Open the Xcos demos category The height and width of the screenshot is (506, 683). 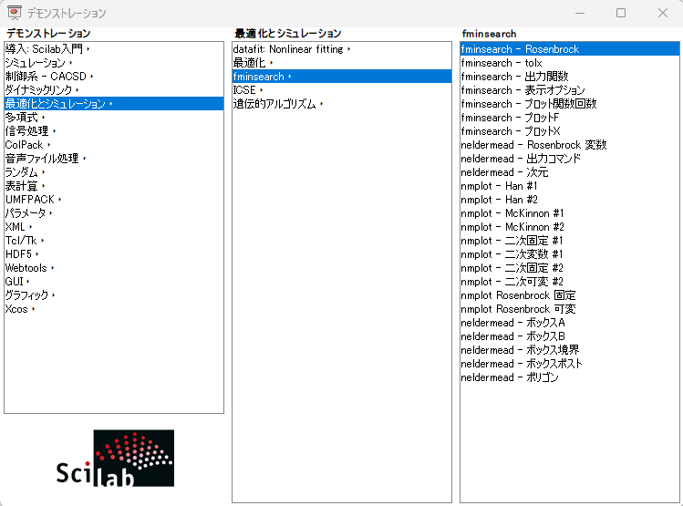coord(16,309)
